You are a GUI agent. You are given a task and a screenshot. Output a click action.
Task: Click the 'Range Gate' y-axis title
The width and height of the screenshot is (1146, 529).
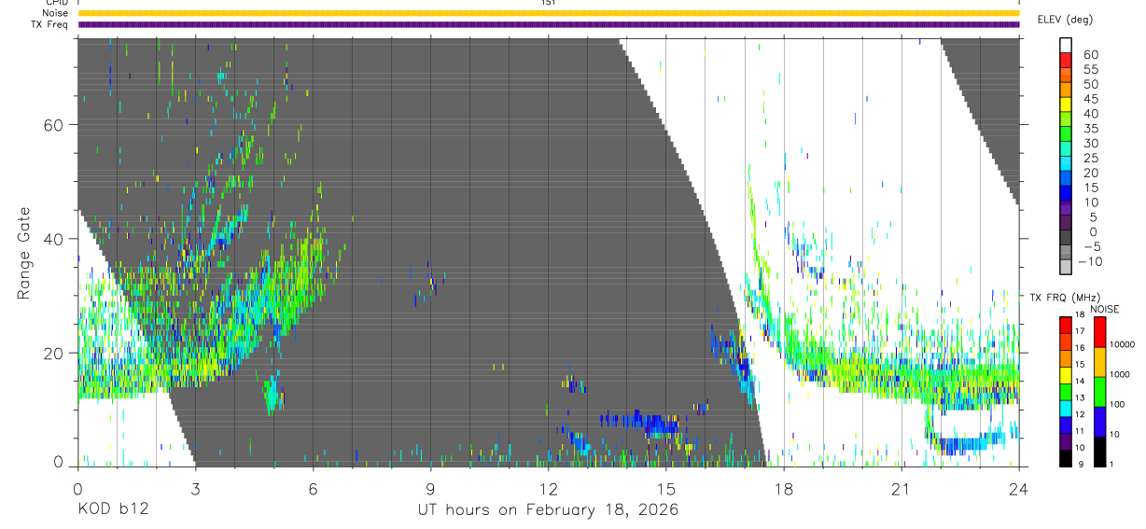23,254
